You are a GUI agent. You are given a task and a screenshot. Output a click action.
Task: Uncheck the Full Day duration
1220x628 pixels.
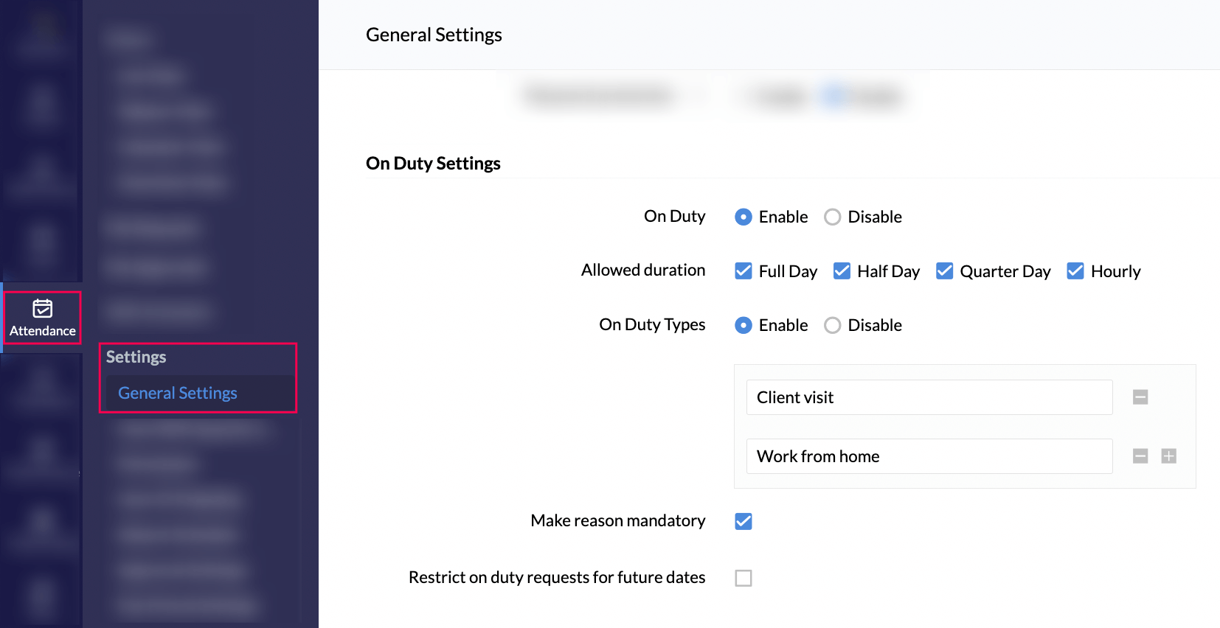tap(744, 271)
